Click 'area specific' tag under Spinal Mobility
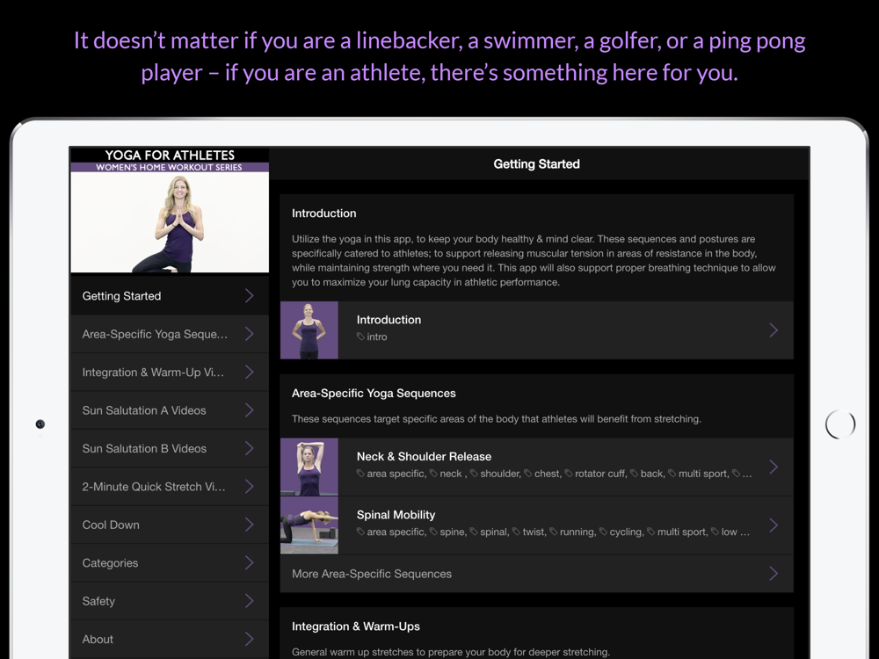The image size is (879, 659). point(391,532)
